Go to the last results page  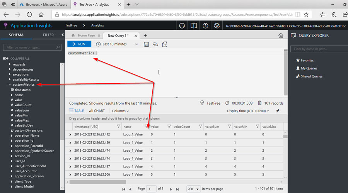(x=177, y=189)
